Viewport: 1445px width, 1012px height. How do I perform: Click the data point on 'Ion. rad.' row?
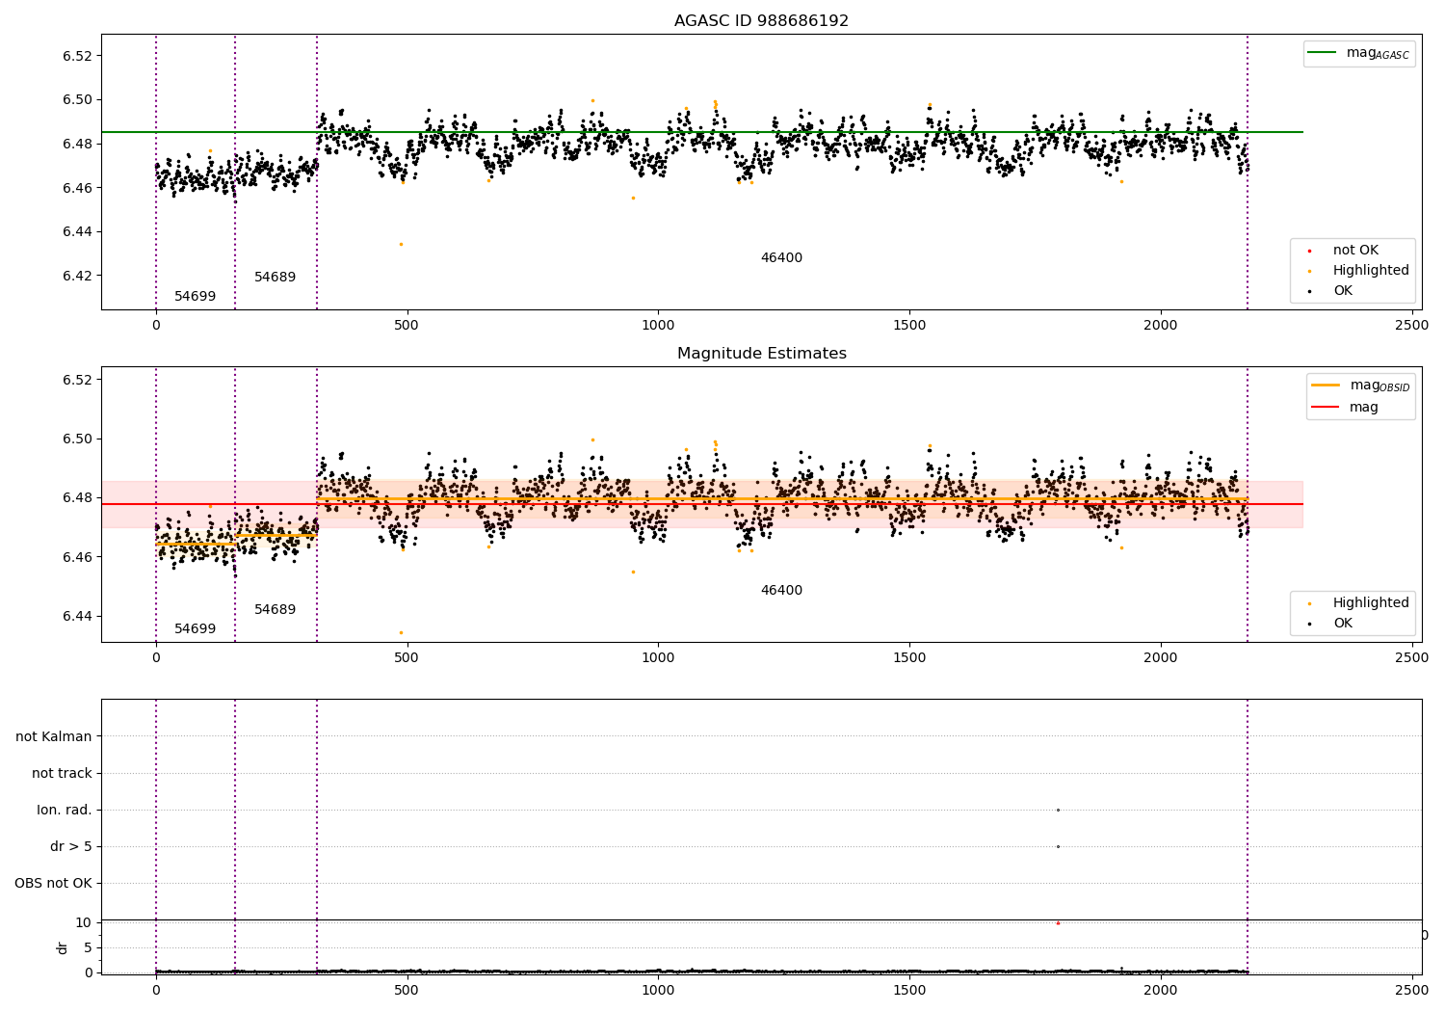pyautogui.click(x=1058, y=811)
